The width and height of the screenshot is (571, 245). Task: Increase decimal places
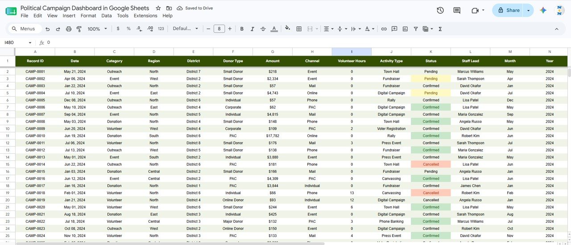[x=150, y=29]
